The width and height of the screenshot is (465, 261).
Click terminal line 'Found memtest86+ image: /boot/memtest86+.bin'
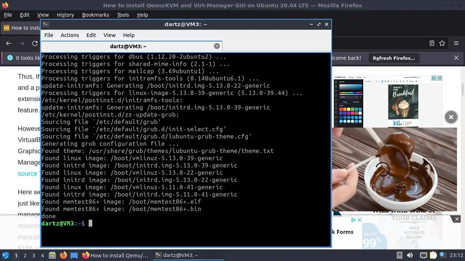(x=121, y=209)
